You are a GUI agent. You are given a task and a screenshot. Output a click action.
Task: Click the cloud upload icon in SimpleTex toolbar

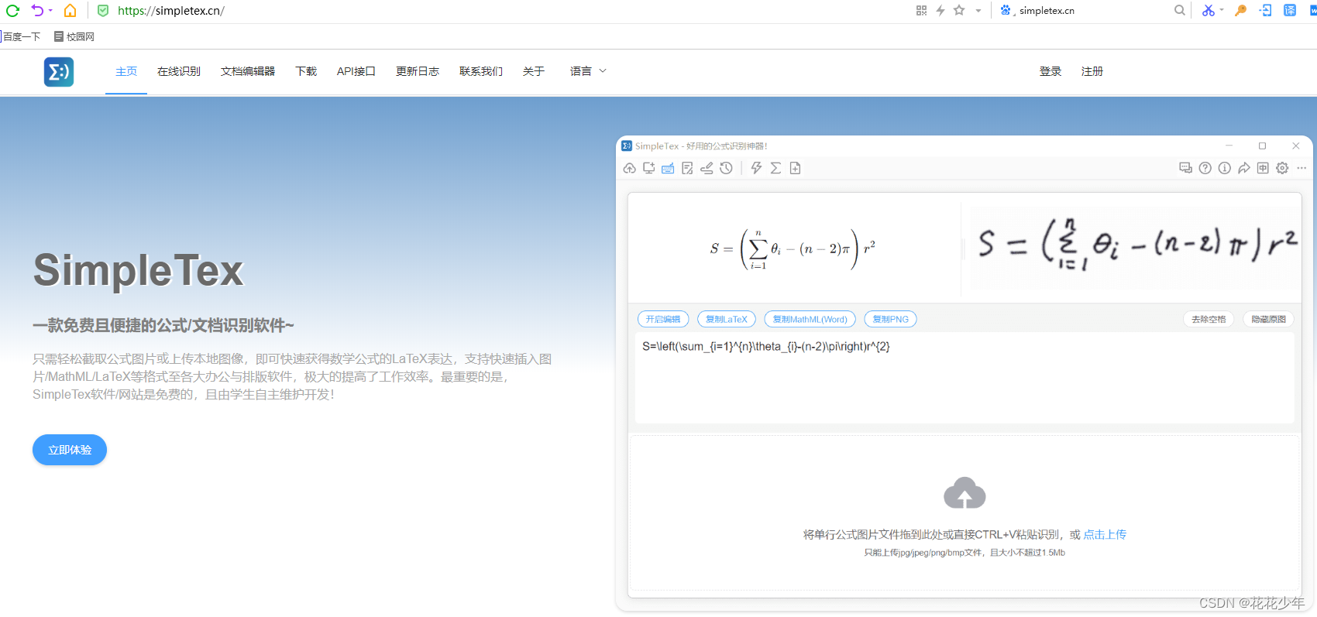629,168
